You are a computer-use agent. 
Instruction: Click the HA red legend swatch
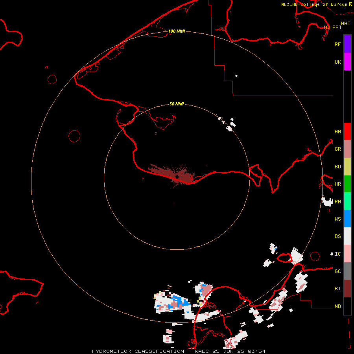click(x=347, y=131)
